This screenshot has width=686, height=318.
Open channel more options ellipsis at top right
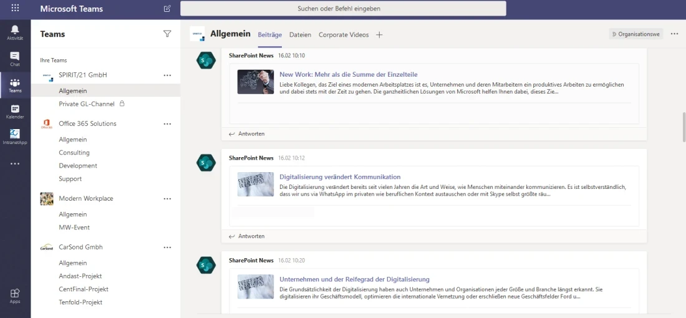(x=674, y=34)
